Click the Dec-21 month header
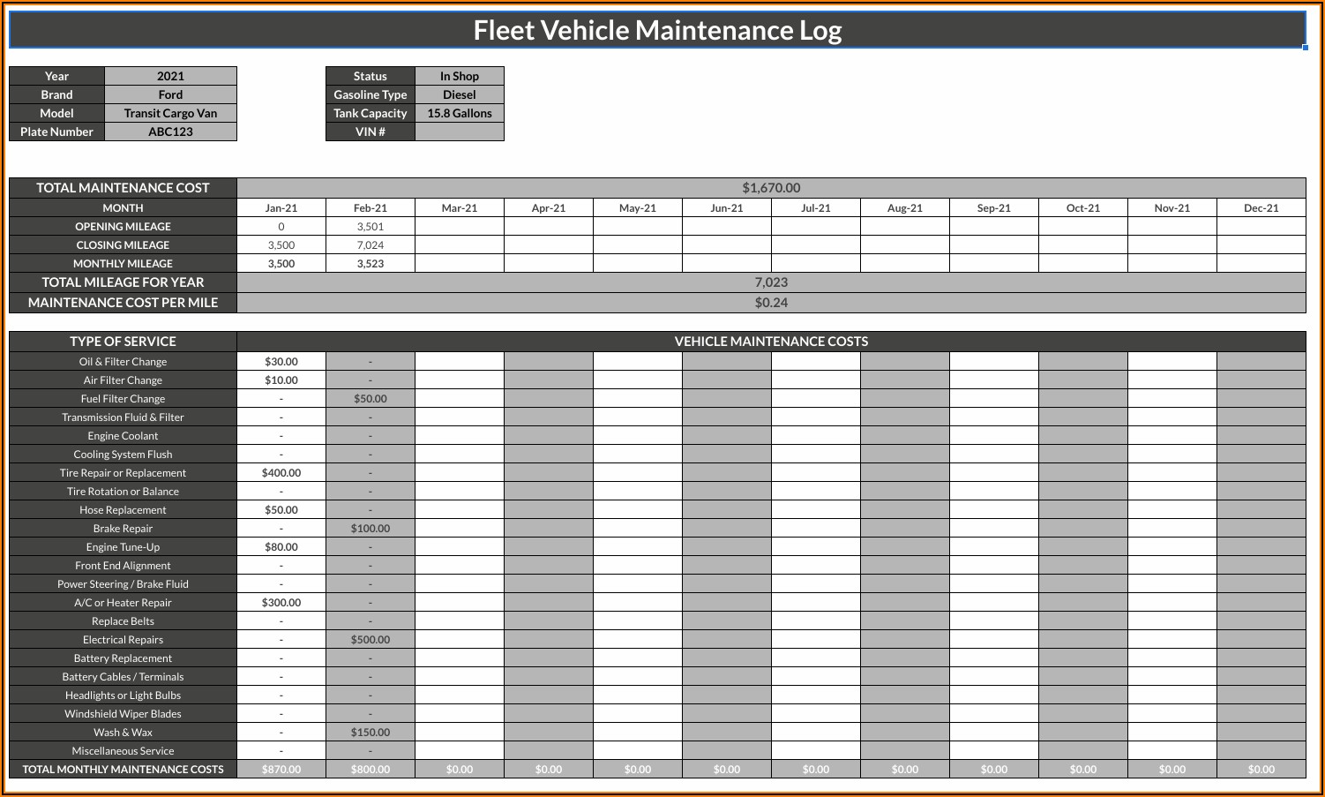Screen dimensions: 1325x797 (1261, 208)
